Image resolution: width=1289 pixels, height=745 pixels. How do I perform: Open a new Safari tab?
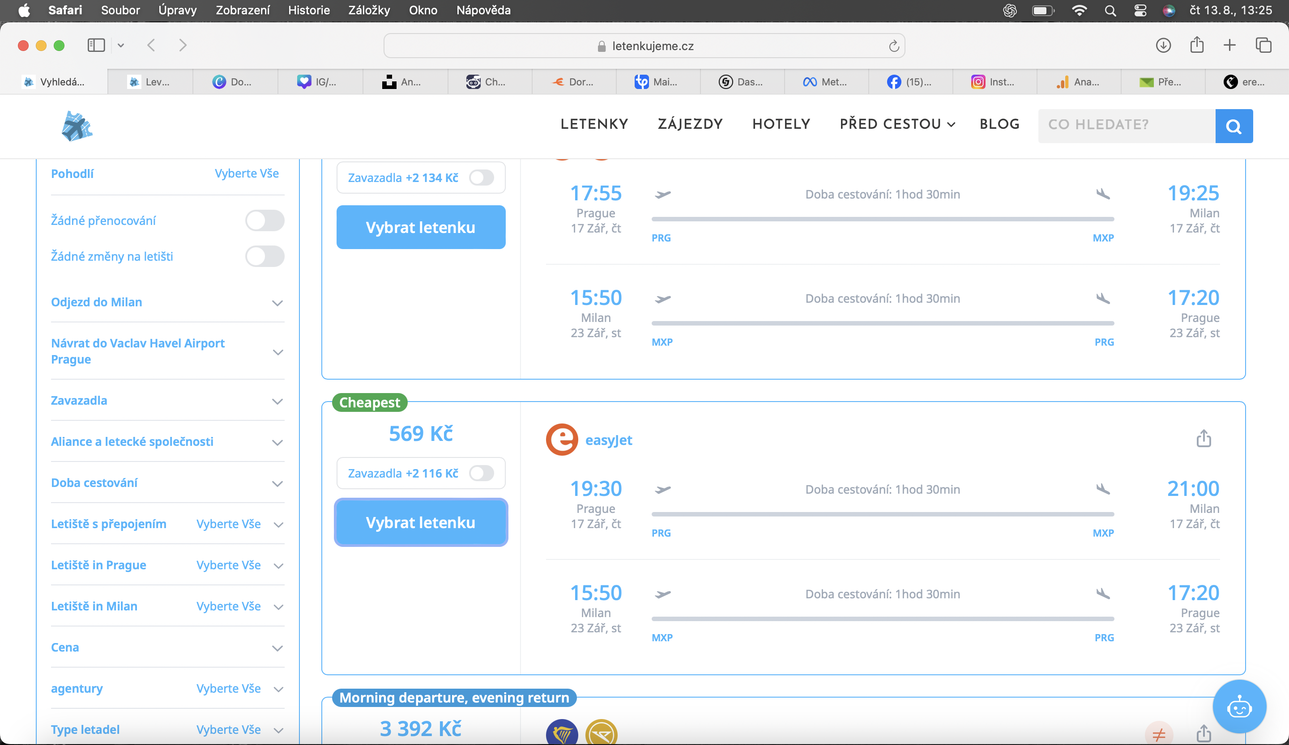point(1229,46)
